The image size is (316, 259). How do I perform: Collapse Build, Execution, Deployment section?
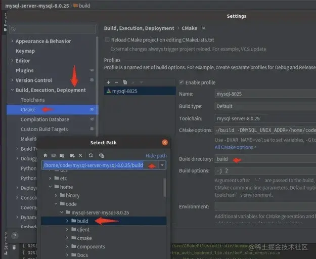(12, 90)
